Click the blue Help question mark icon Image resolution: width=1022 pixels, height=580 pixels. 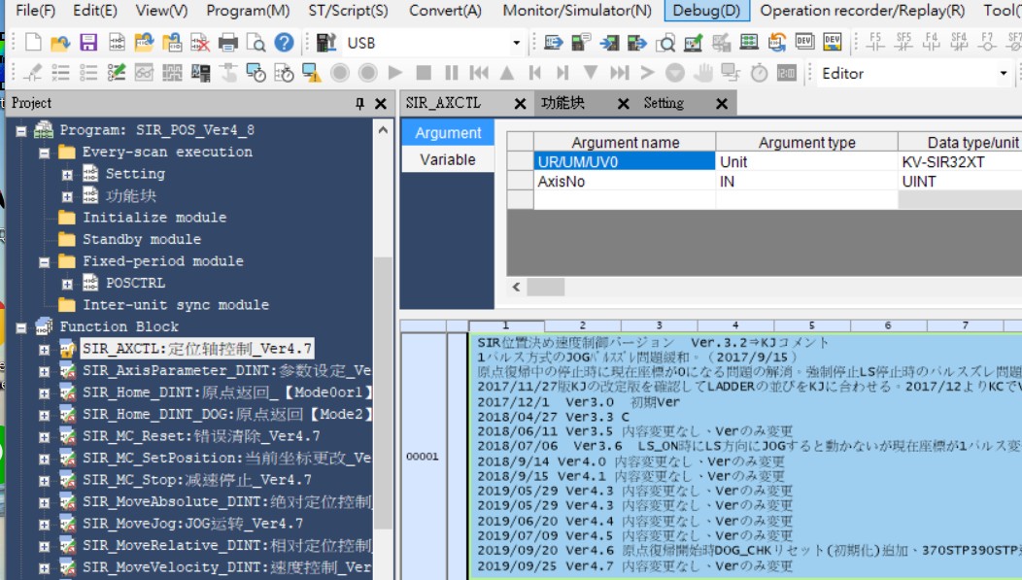click(284, 43)
